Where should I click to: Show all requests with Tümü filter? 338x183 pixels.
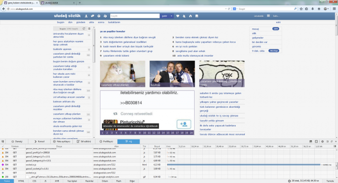[x=7, y=181]
